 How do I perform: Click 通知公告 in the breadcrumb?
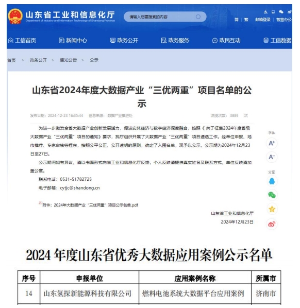click(68, 60)
